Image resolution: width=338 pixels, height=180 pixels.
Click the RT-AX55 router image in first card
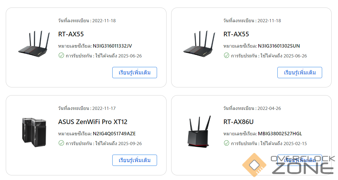tap(34, 44)
